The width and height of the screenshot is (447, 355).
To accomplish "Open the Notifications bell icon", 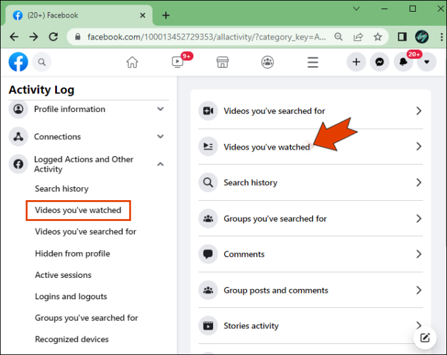I will point(403,62).
